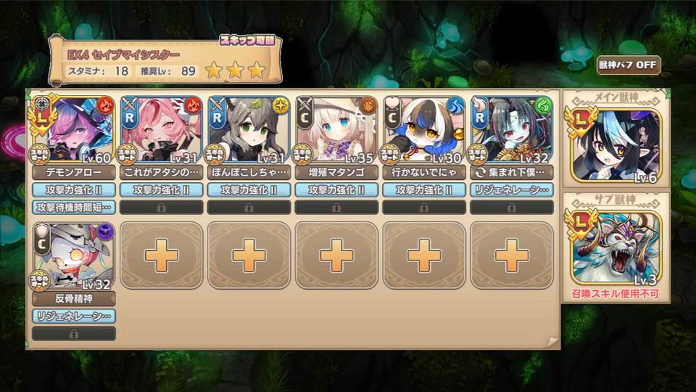Open the 反骨精神 skill label
The image size is (696, 392).
pyautogui.click(x=74, y=298)
